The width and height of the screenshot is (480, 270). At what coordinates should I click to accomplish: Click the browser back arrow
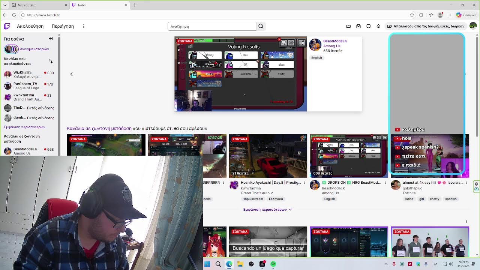(x=5, y=15)
